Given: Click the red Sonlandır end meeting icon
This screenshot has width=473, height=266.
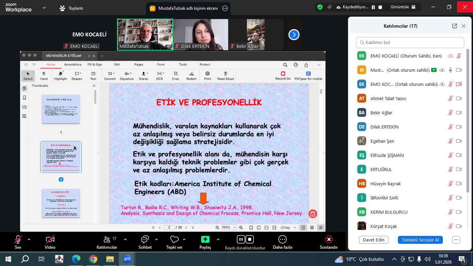Looking at the screenshot, I should click(x=328, y=239).
